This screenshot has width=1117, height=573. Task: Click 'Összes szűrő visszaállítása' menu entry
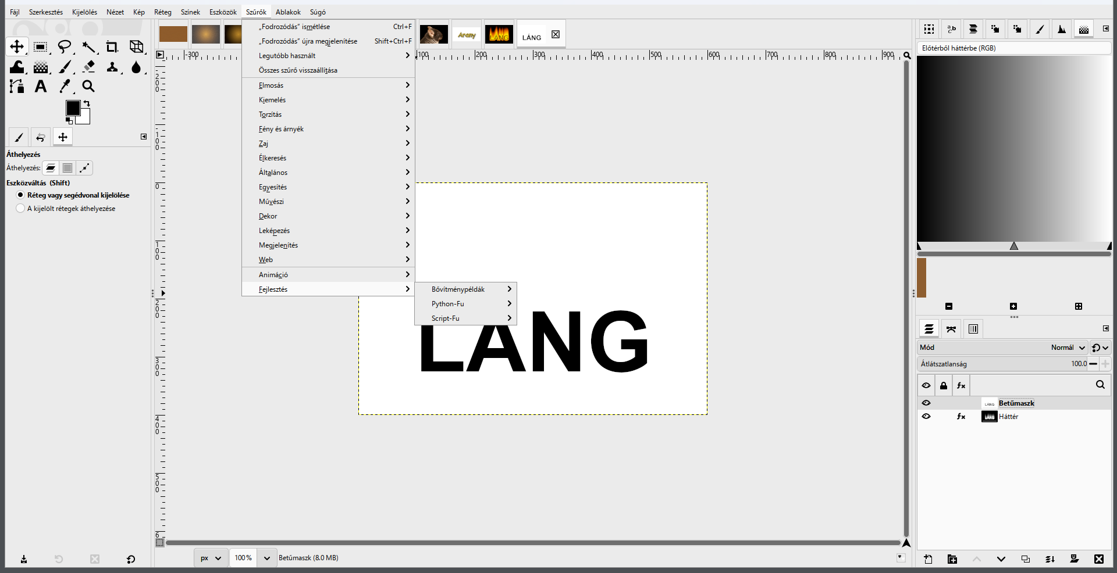tap(328, 70)
